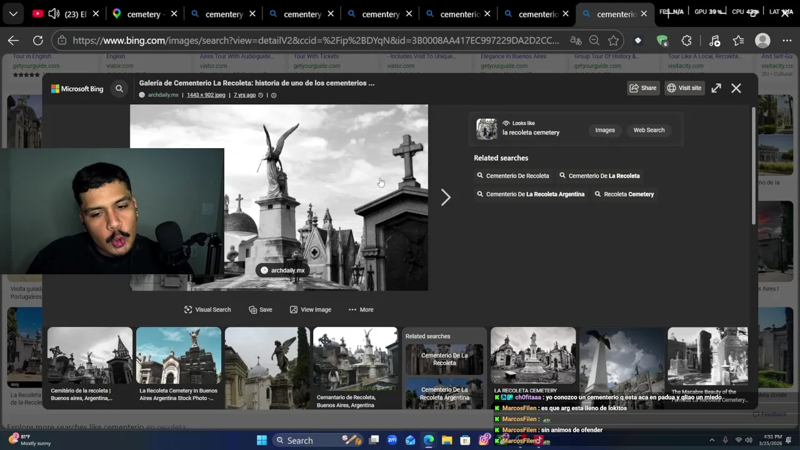Open Microsoft Edge from the taskbar
Screen dimensions: 800x450
point(429,441)
